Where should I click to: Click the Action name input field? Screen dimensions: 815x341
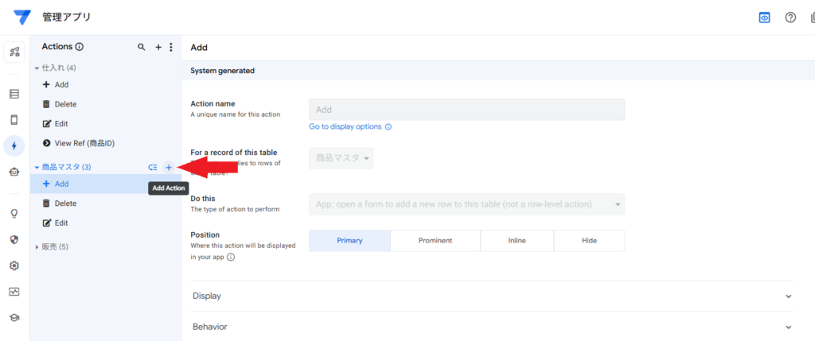[466, 110]
